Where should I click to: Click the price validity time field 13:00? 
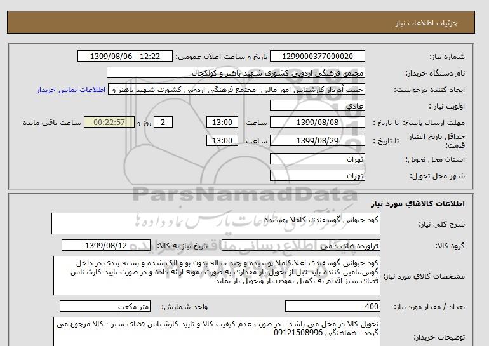point(222,140)
